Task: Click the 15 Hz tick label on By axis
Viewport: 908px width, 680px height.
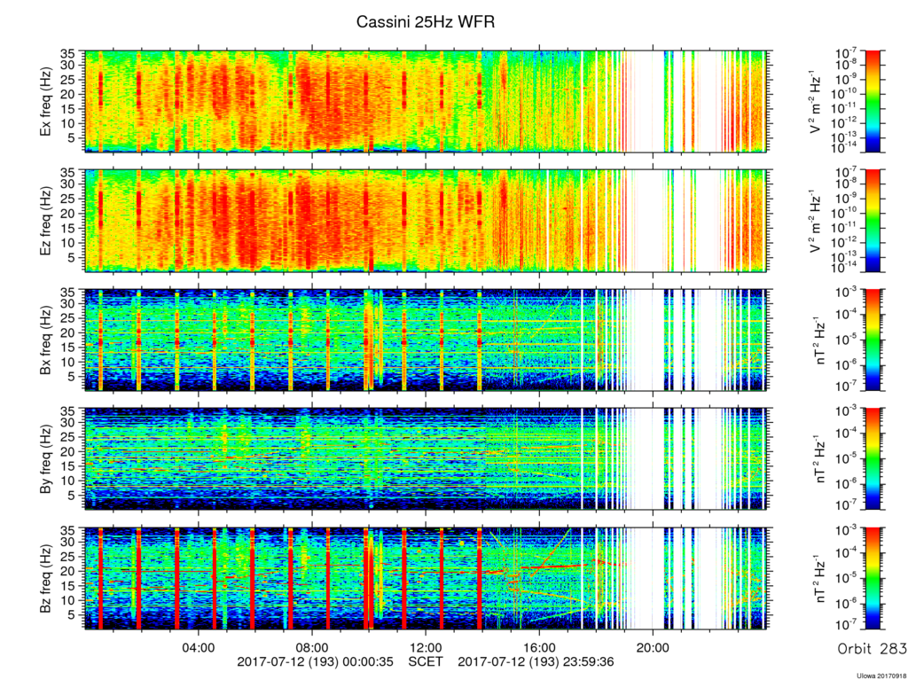Action: (68, 465)
